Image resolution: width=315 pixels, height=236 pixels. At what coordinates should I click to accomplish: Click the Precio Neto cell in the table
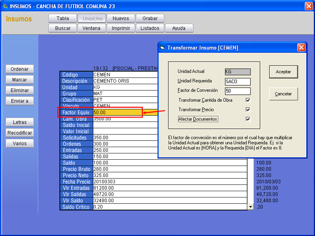[x=170, y=175]
